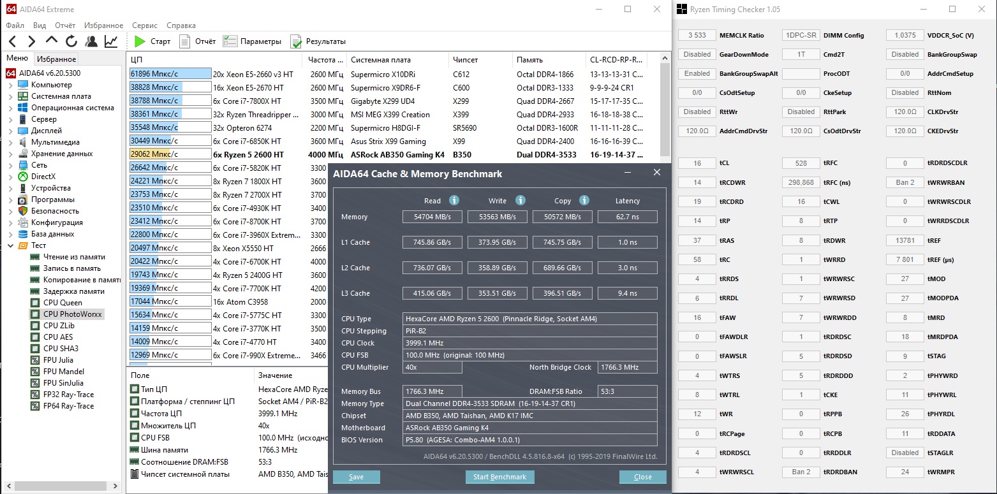This screenshot has height=494, width=997.
Task: Select the FPU SinJulia benchmark
Action: click(x=57, y=383)
